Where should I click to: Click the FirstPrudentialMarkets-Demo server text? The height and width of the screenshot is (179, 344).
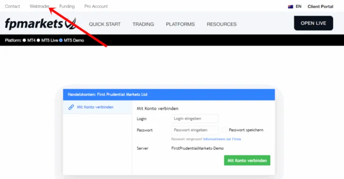[197, 148]
